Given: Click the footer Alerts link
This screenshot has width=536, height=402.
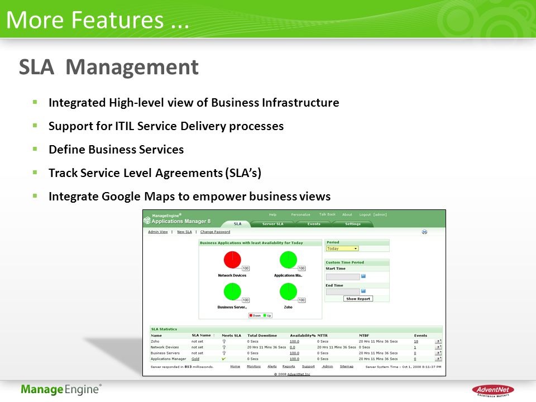Looking at the screenshot, I should tap(272, 366).
